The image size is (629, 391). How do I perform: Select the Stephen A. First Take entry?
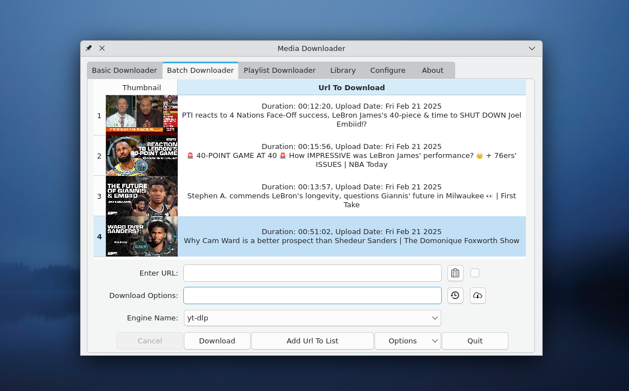351,195
